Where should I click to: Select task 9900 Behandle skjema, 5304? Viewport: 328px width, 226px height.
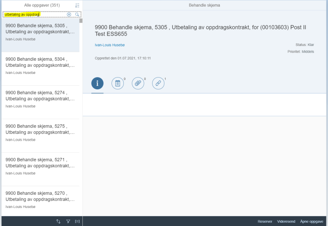coord(41,68)
